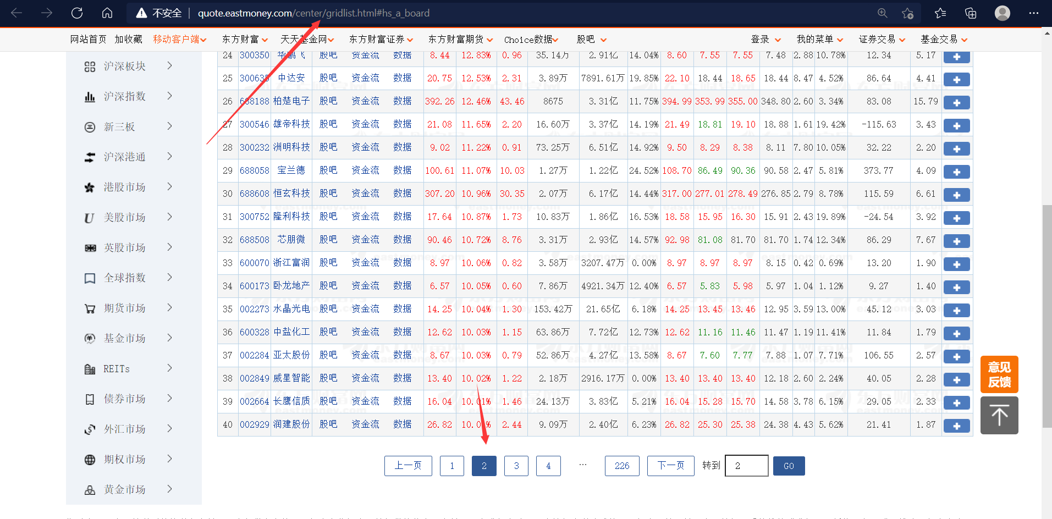
Task: Open the browser collections icon
Action: (x=971, y=13)
